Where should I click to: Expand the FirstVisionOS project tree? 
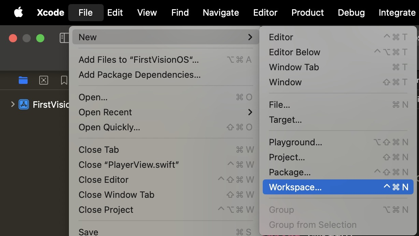coord(13,104)
